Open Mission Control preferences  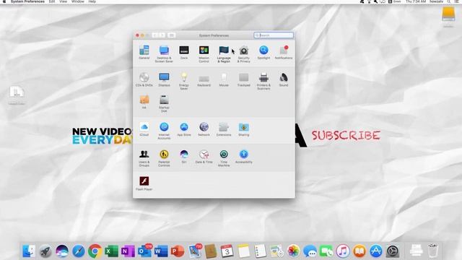(204, 53)
